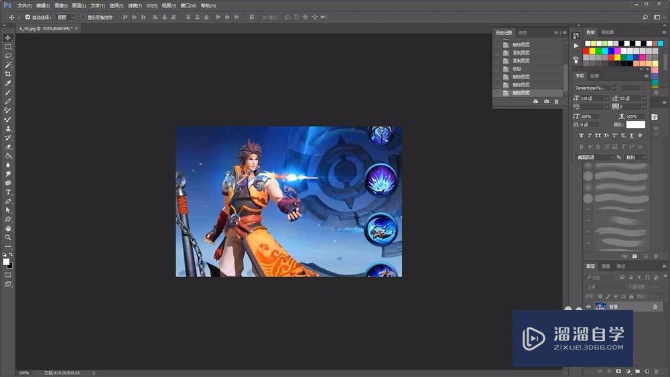The image size is (670, 377).
Task: Select the Eyedropper tool
Action: 8,83
